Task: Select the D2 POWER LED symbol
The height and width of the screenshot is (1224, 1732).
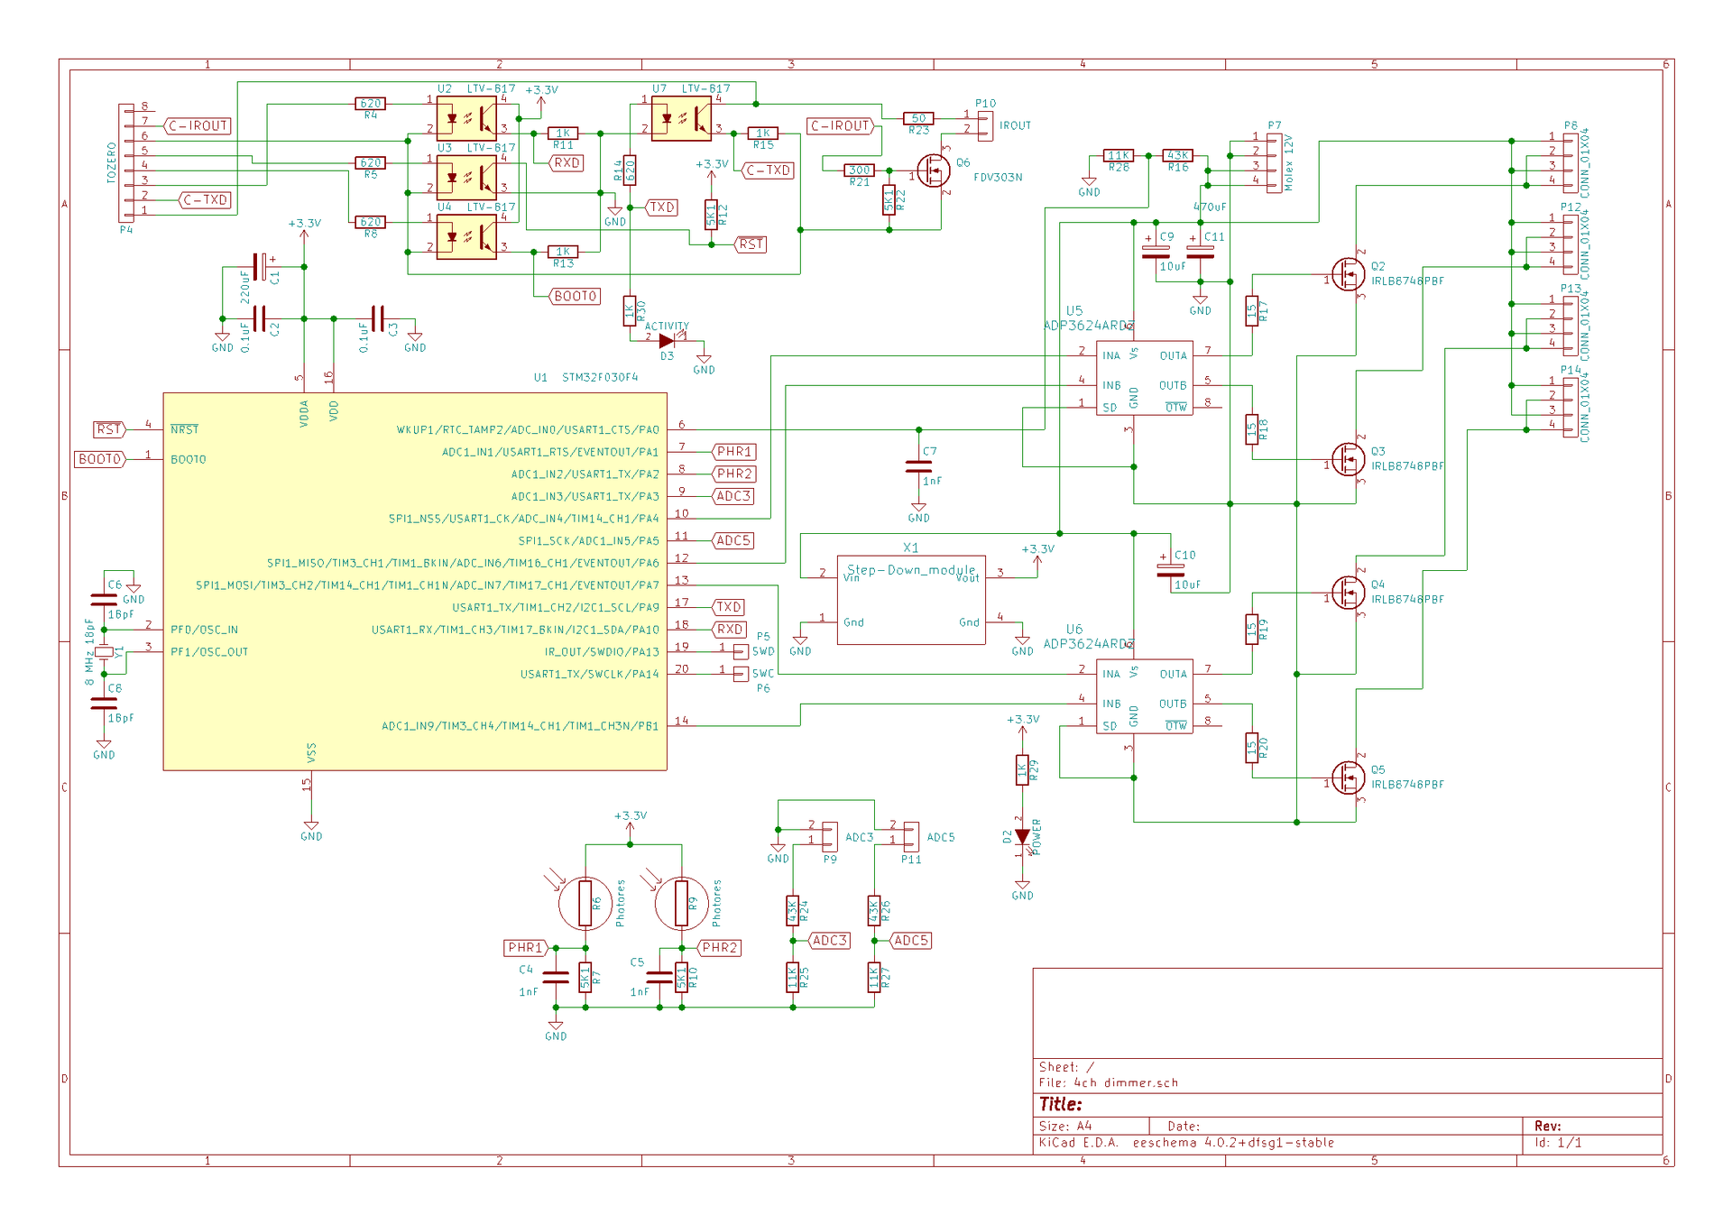Action: pos(1022,837)
